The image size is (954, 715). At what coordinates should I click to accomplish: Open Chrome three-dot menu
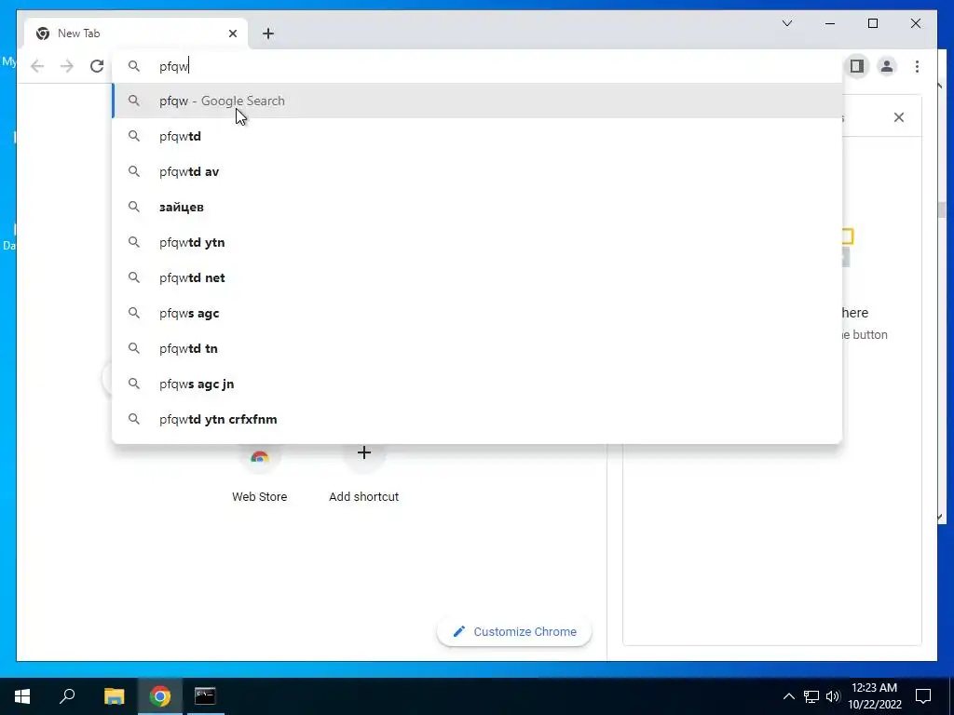pos(917,66)
